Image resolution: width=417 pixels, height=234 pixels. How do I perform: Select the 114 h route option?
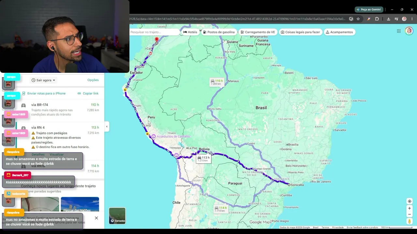(60, 168)
